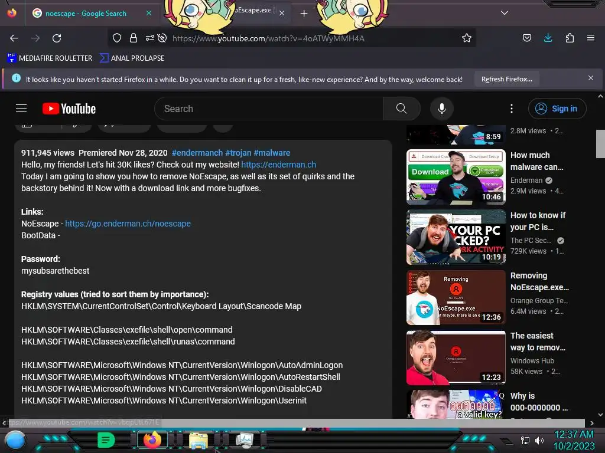Screen dimensions: 605x453
Task: Click the forward navigation arrow
Action: pyautogui.click(x=35, y=38)
